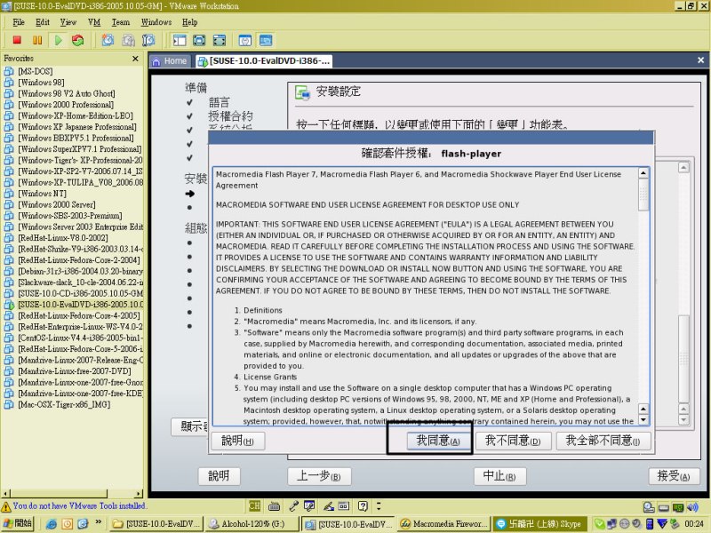Click the CH language indicator on language bar
Viewport: 711px width, 533px height.
tap(254, 506)
